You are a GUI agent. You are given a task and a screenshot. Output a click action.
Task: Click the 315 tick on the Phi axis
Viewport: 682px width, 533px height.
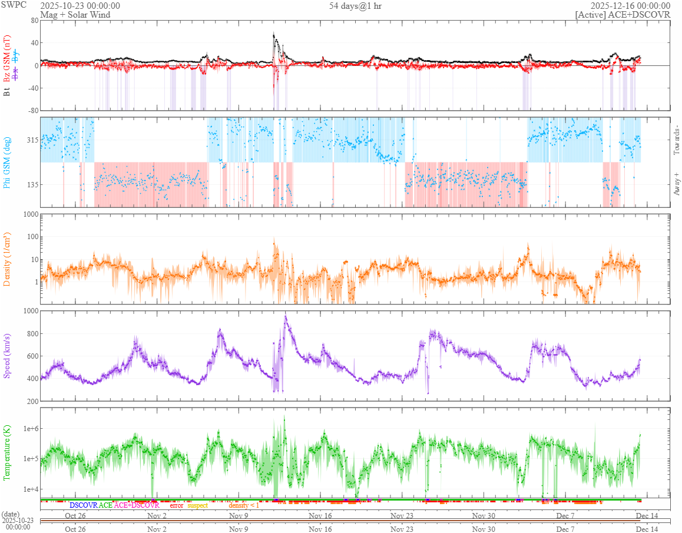click(x=33, y=140)
